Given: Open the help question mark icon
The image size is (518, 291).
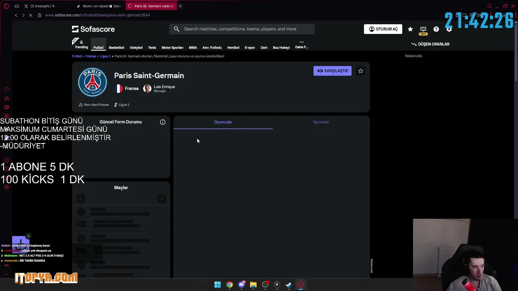Looking at the screenshot, I should pos(436,29).
